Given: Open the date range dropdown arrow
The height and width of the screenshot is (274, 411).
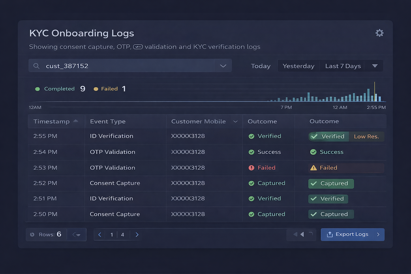Looking at the screenshot, I should 375,66.
